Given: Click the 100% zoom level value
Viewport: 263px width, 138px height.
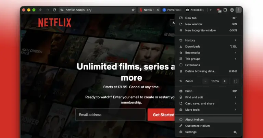Looking at the screenshot, I should coord(215,81).
